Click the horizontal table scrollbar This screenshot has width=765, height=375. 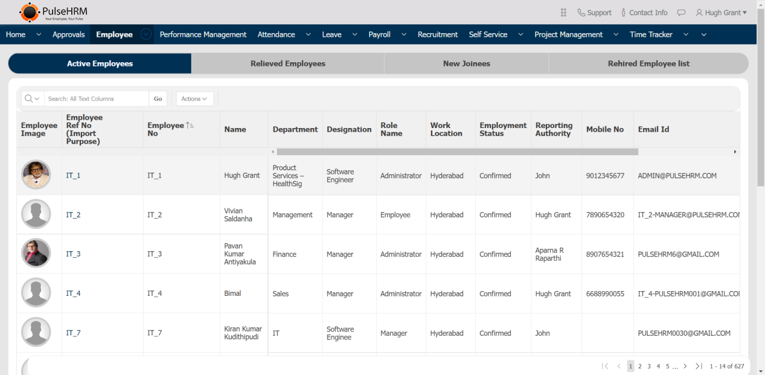click(456, 152)
